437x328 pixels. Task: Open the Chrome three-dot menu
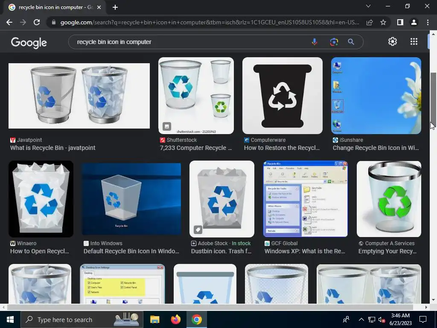tap(428, 22)
